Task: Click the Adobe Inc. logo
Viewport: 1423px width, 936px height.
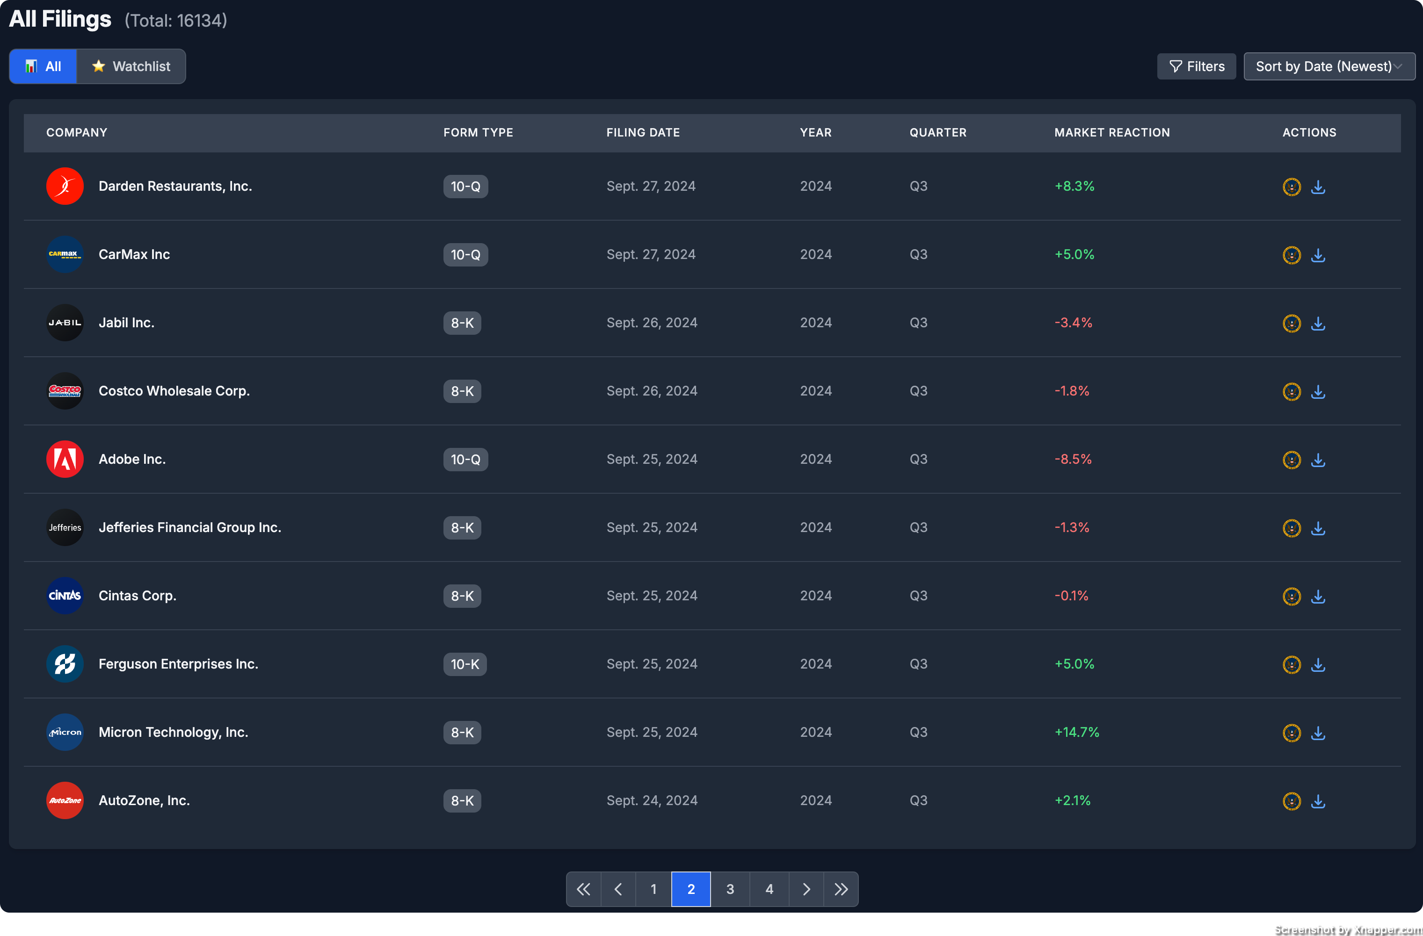Action: [65, 459]
